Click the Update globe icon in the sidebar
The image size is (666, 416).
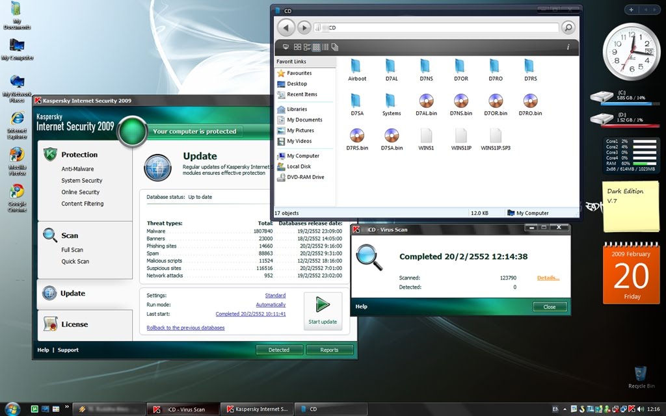tap(49, 292)
